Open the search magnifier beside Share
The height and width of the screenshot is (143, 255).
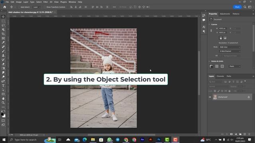tap(245, 7)
